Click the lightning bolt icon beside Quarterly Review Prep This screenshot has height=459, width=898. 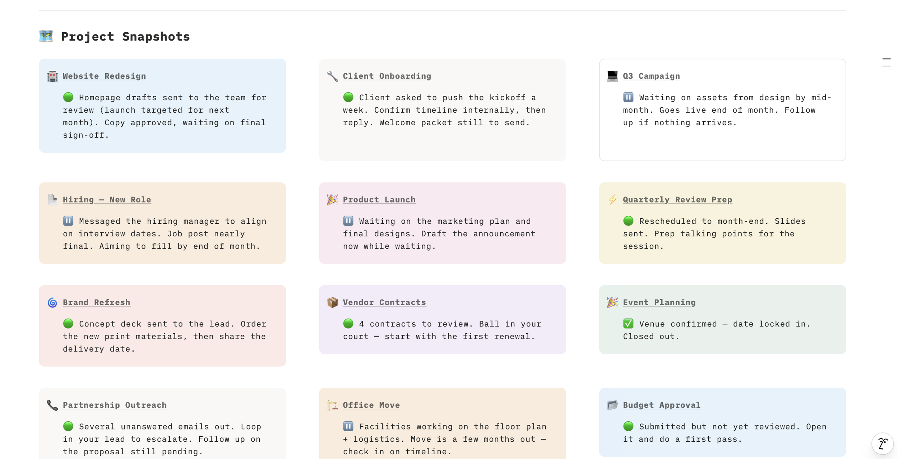(612, 200)
